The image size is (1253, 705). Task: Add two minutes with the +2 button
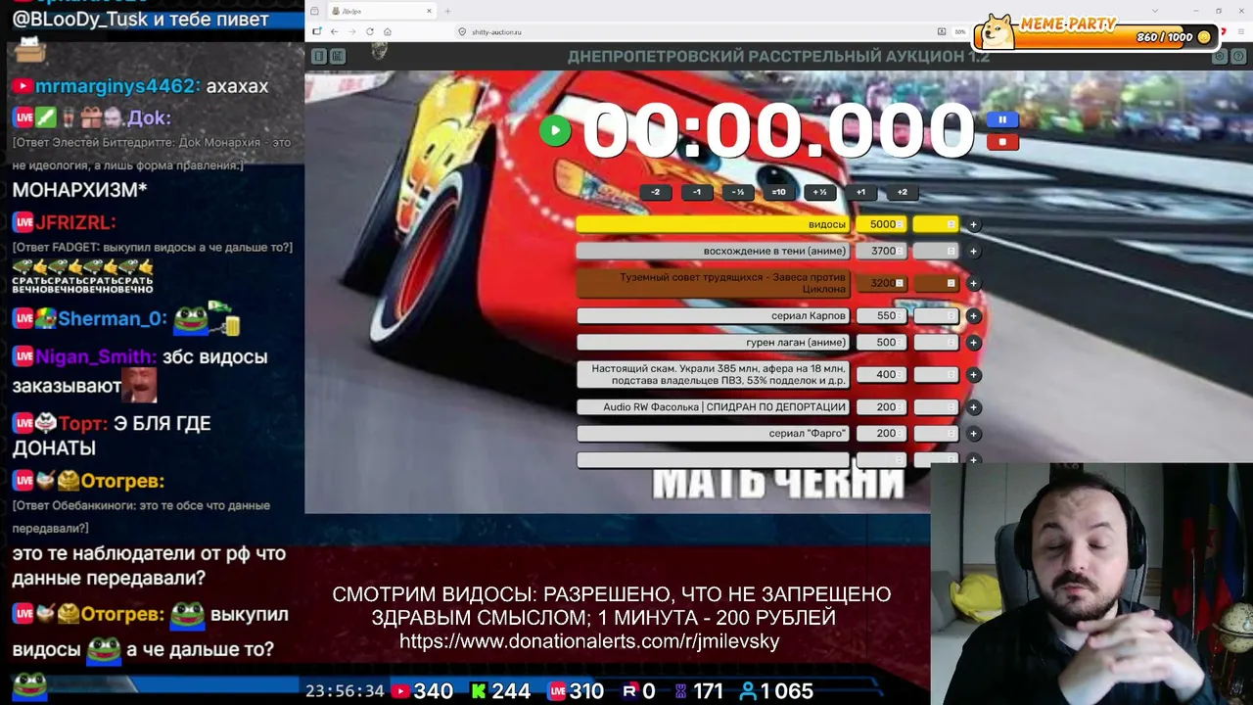pos(902,192)
